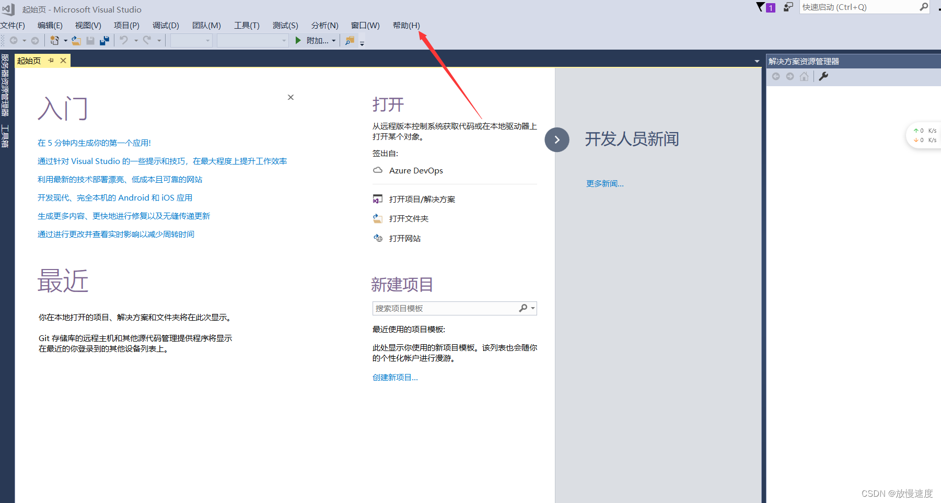Click the New Project toolbar icon
Viewport: 941px width, 503px height.
point(54,40)
